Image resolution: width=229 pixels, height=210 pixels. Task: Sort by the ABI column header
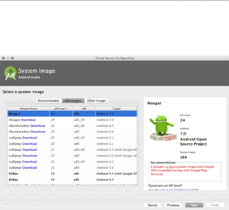coord(84,109)
